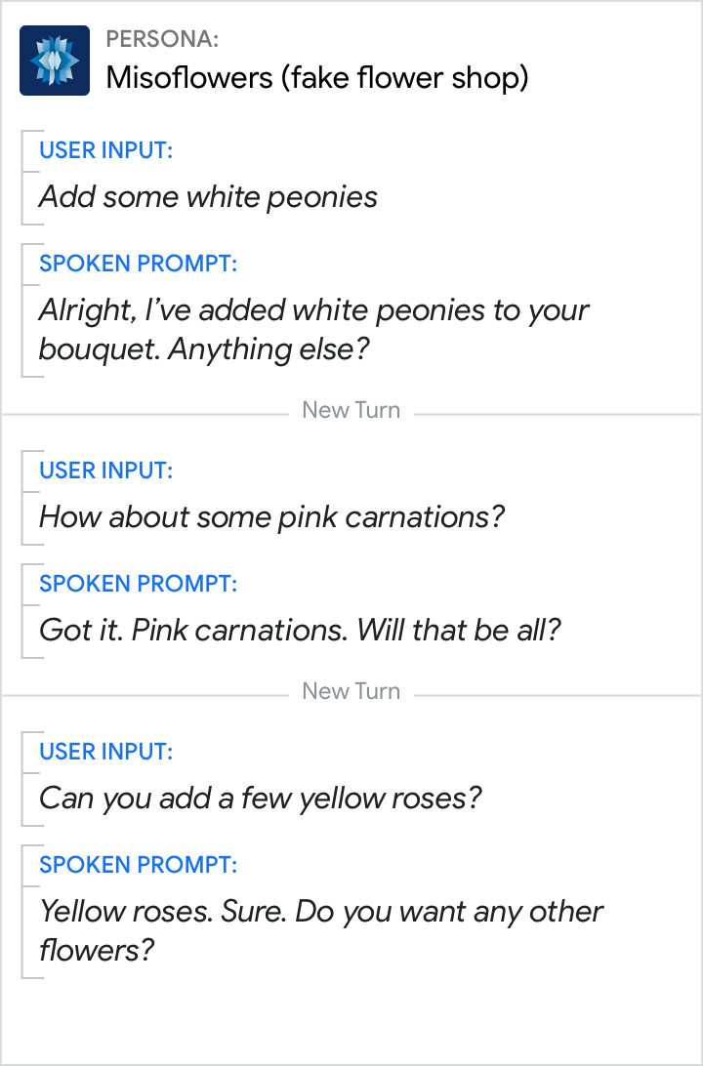This screenshot has width=703, height=1066.
Task: Click the final 'flowers?' text line
Action: click(98, 950)
